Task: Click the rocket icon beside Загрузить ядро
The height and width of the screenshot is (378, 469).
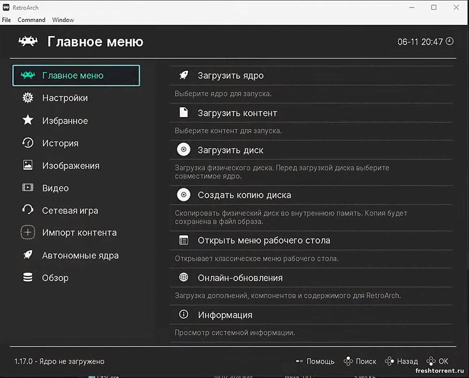Action: click(184, 75)
